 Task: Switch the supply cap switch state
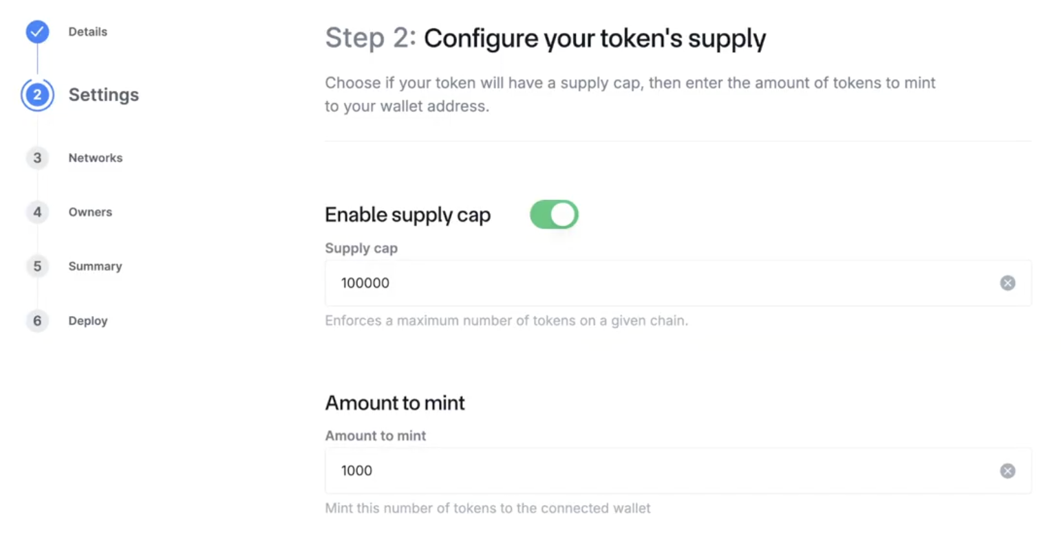(x=554, y=214)
